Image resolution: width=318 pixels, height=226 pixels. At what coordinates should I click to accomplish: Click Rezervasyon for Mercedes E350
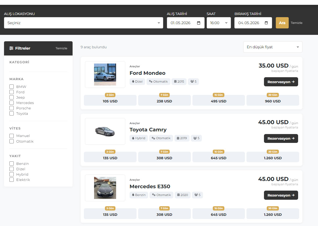point(281,195)
